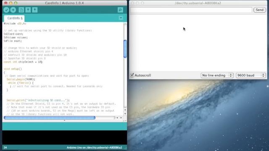Click the '#include <SD.h>' line
The width and height of the screenshot is (269, 151).
point(15,23)
